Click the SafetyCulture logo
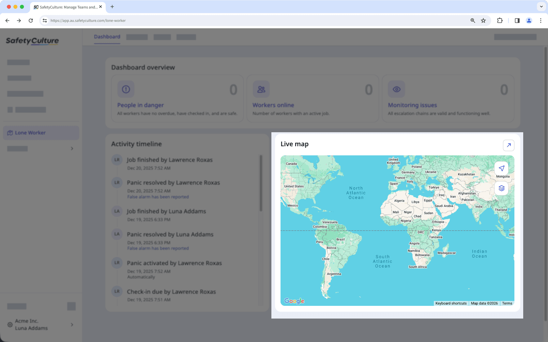Image resolution: width=548 pixels, height=342 pixels. click(x=32, y=41)
